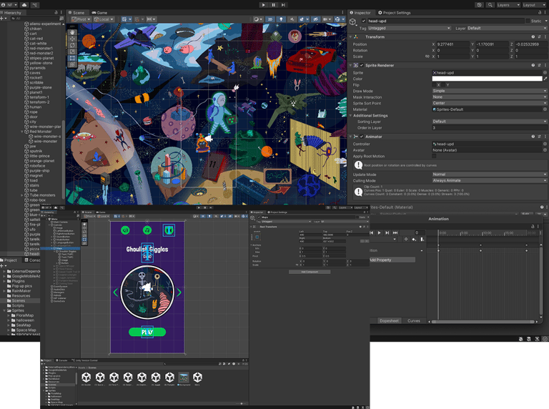Select the Rect tool in scene toolbar
Image resolution: width=549 pixels, height=409 pixels.
72,59
